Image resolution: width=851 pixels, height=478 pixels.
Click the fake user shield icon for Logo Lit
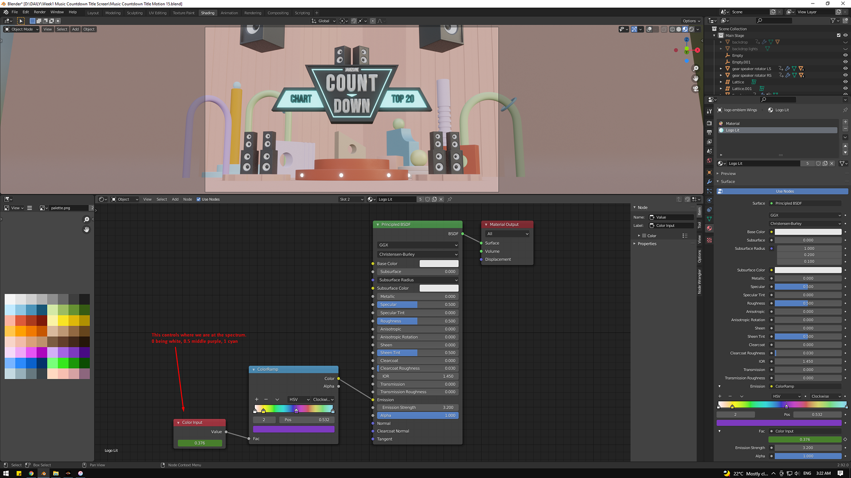point(818,163)
